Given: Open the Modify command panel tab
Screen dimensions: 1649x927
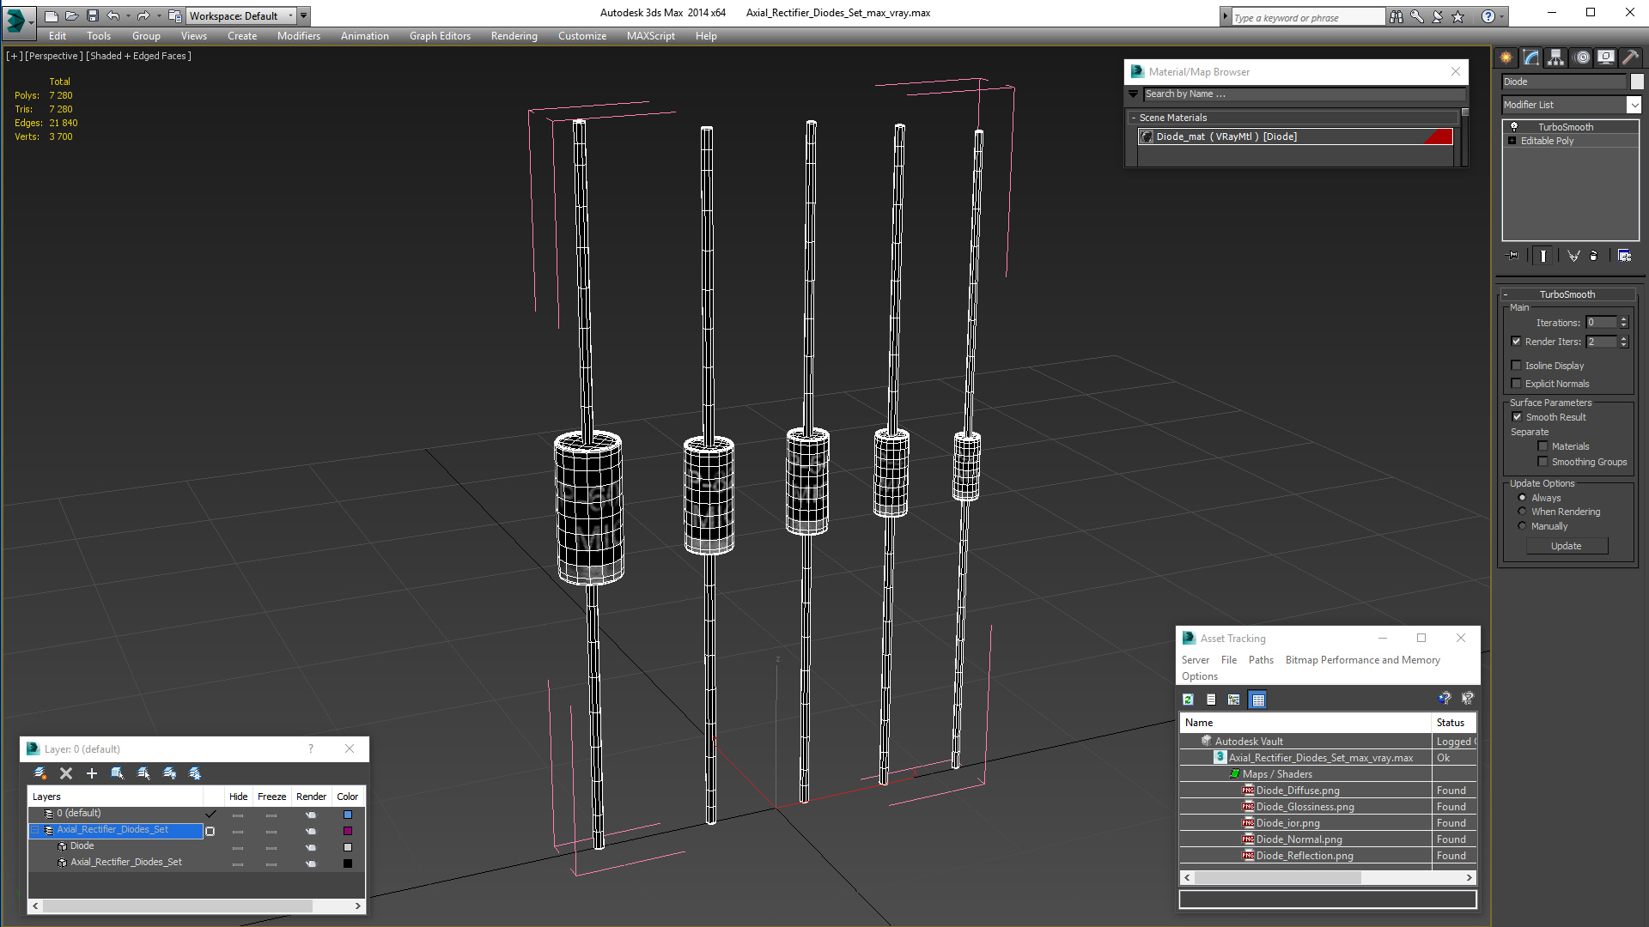Looking at the screenshot, I should click(x=1530, y=58).
